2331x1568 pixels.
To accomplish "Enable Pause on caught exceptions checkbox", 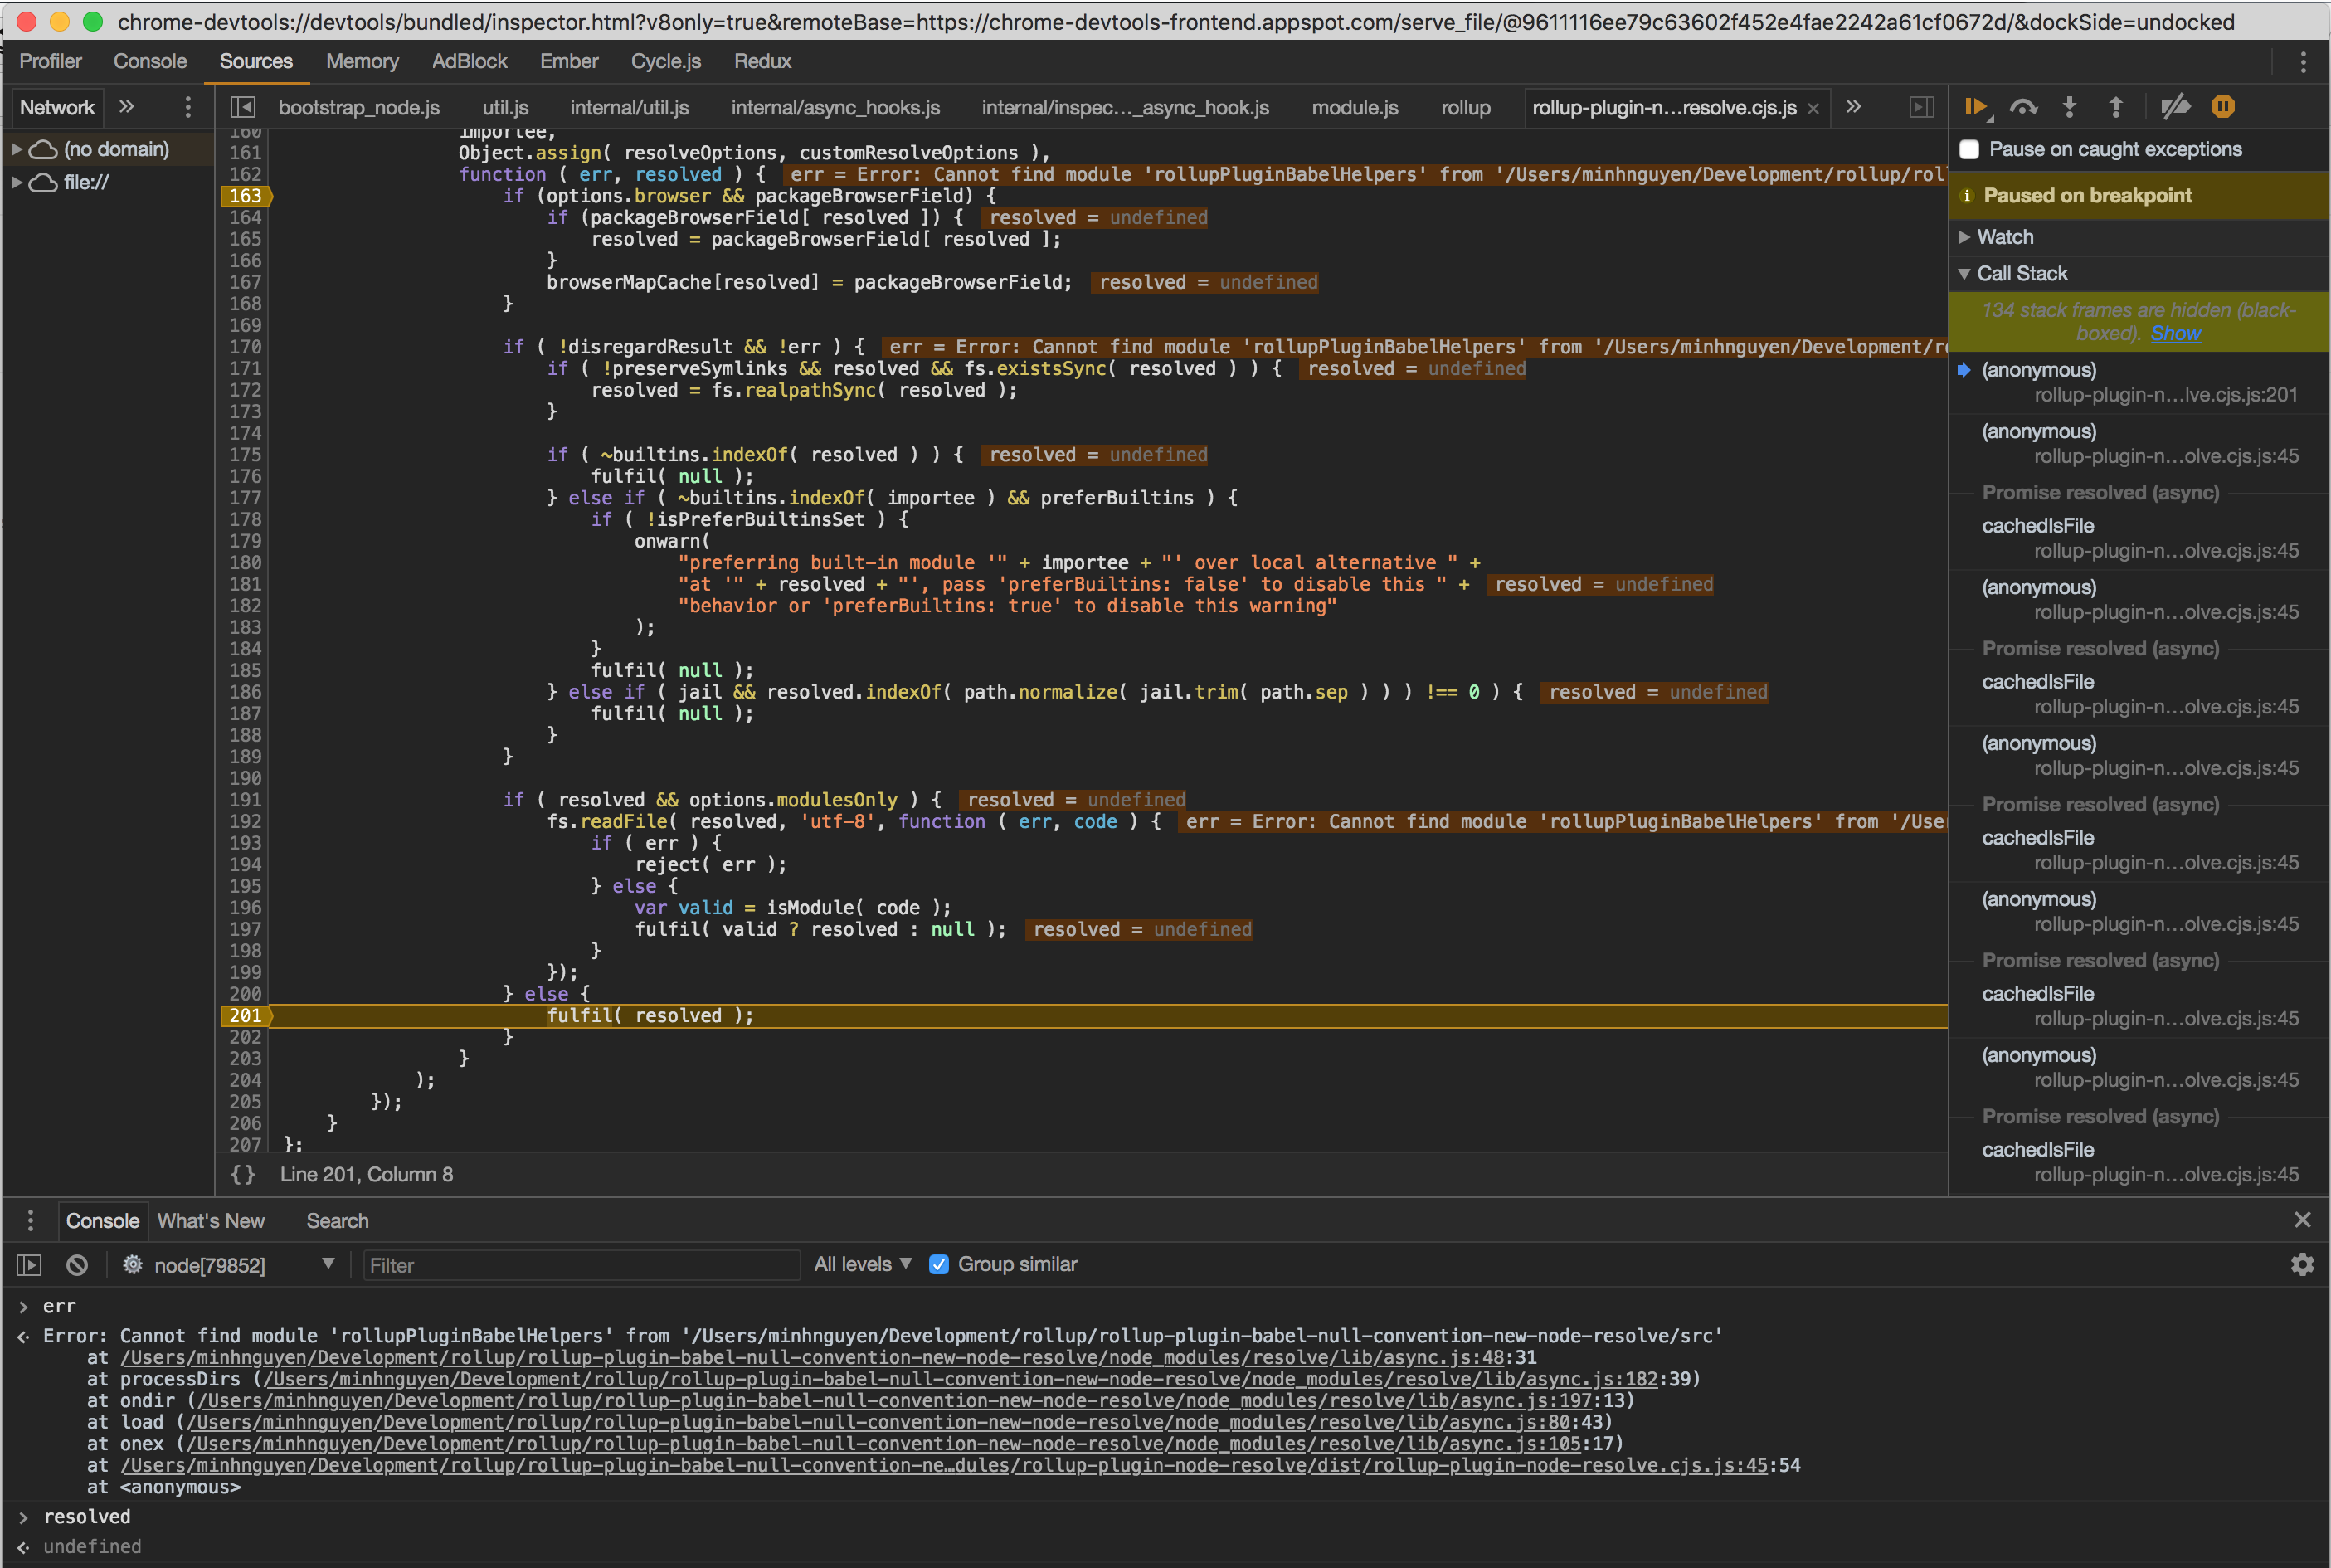I will coord(1969,149).
